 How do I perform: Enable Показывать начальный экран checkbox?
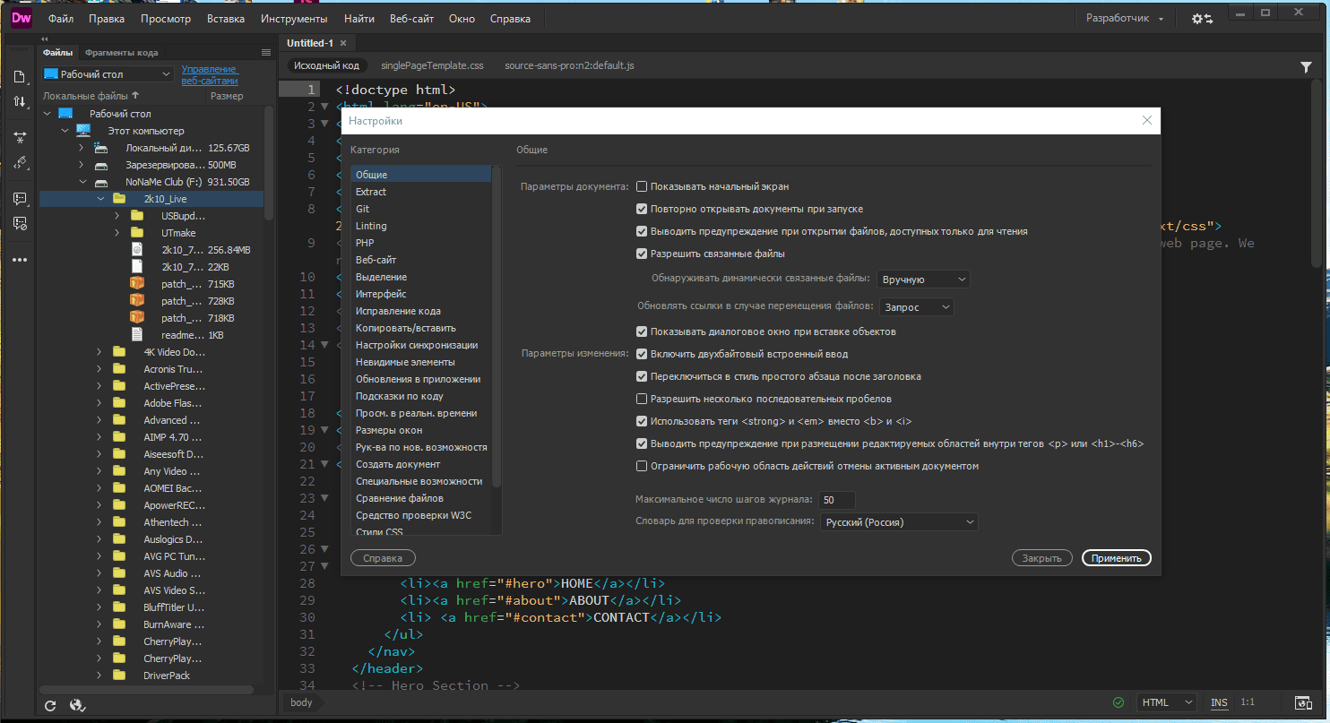pyautogui.click(x=642, y=186)
